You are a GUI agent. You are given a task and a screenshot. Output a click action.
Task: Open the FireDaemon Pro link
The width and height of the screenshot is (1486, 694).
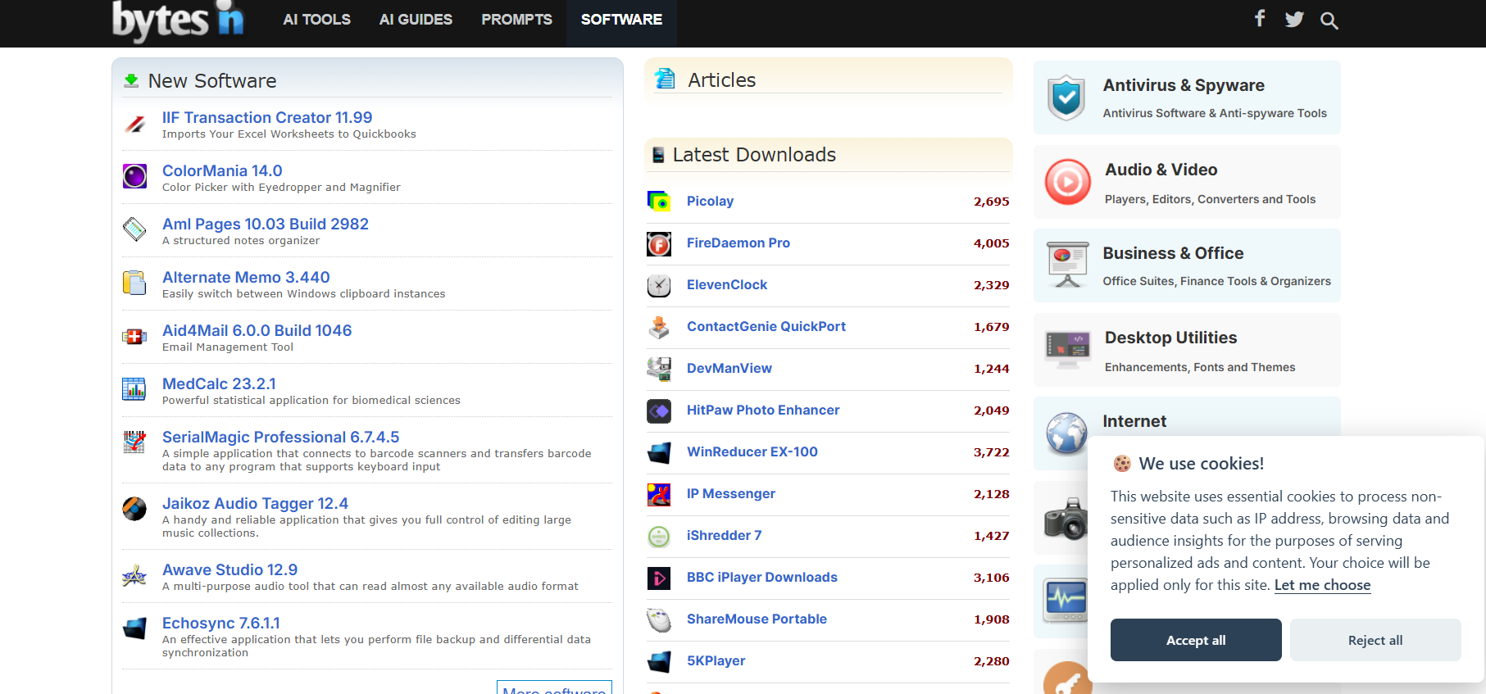pos(738,243)
